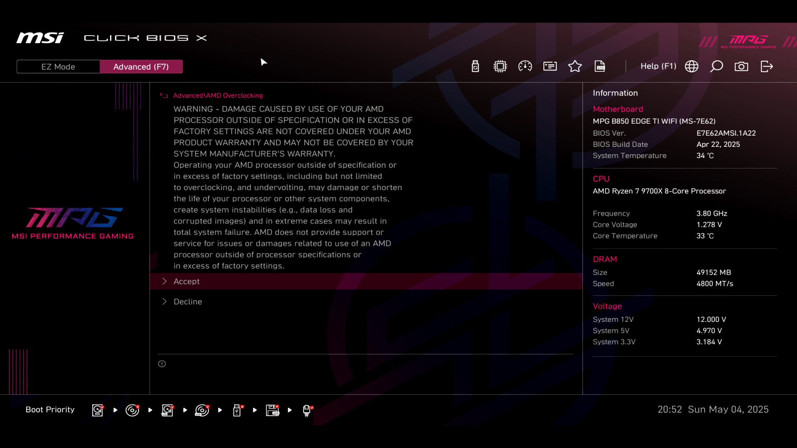This screenshot has width=797, height=448.
Task: Decline the AMD Overclocking warning
Action: coord(188,302)
